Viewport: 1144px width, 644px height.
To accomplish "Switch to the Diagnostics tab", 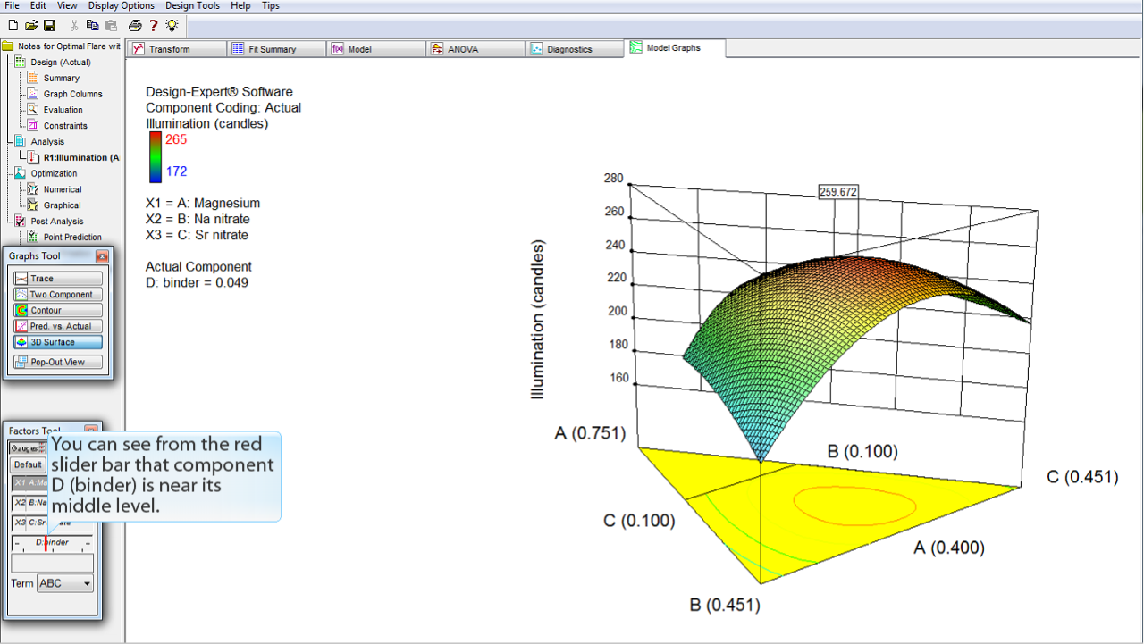I will (573, 49).
